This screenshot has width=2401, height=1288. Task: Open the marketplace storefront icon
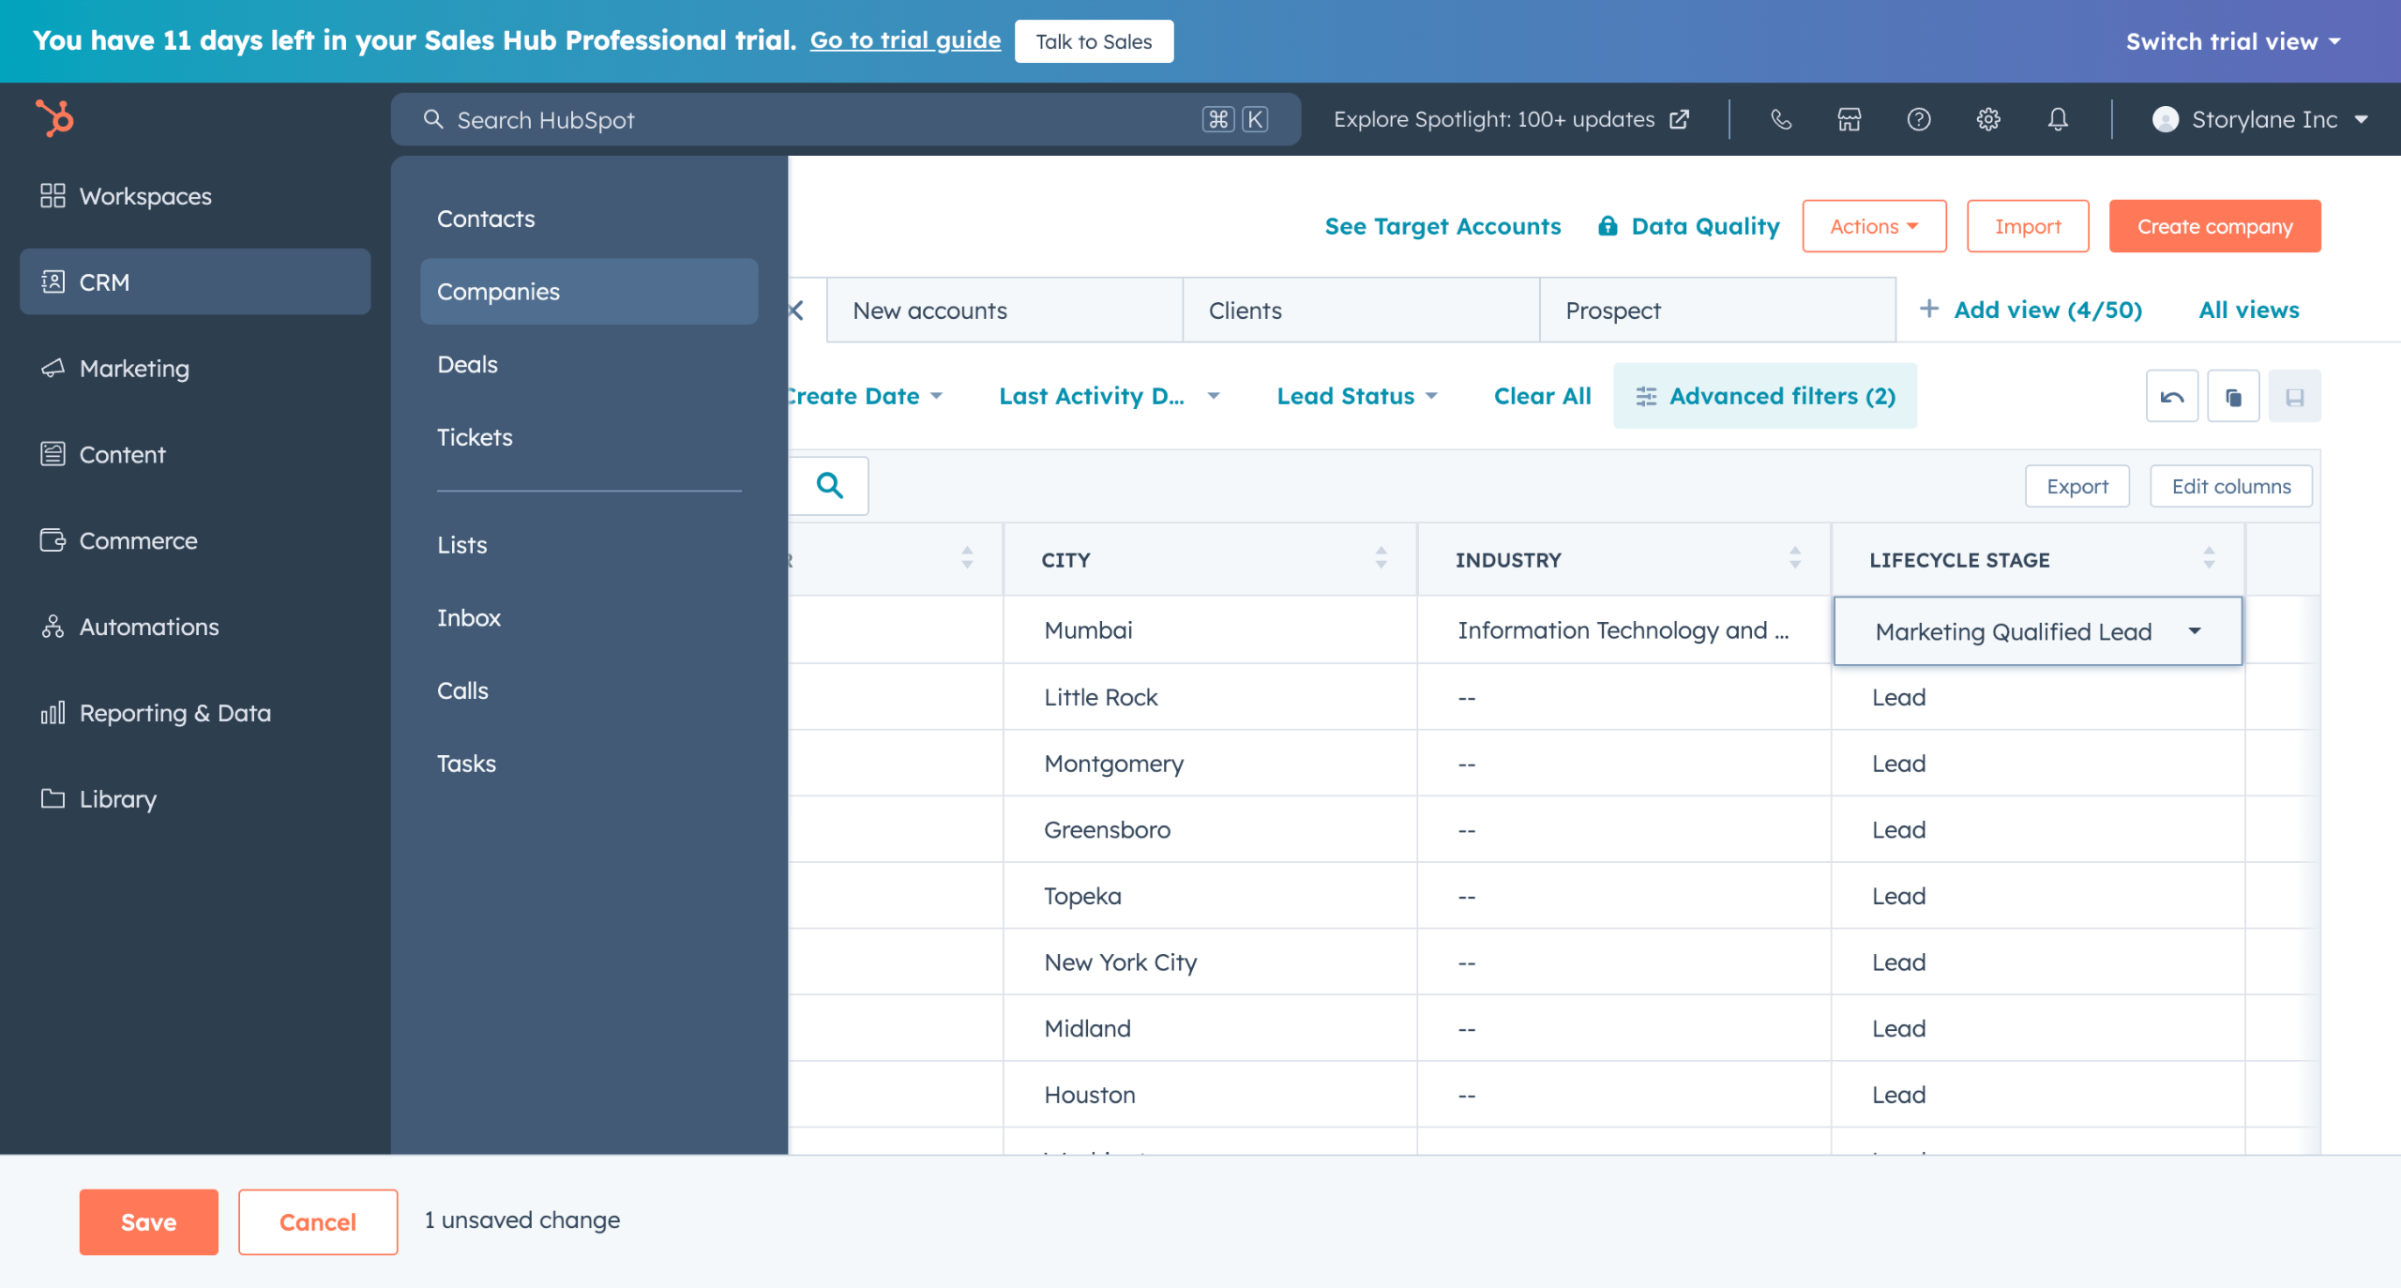pos(1850,119)
